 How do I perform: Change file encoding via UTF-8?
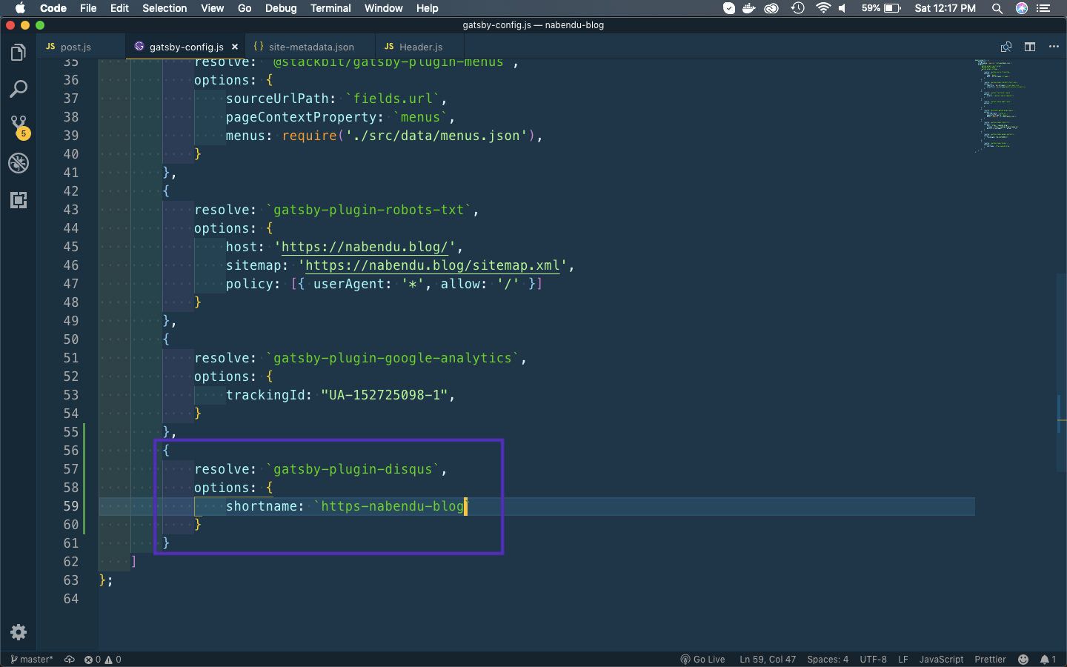pyautogui.click(x=873, y=660)
